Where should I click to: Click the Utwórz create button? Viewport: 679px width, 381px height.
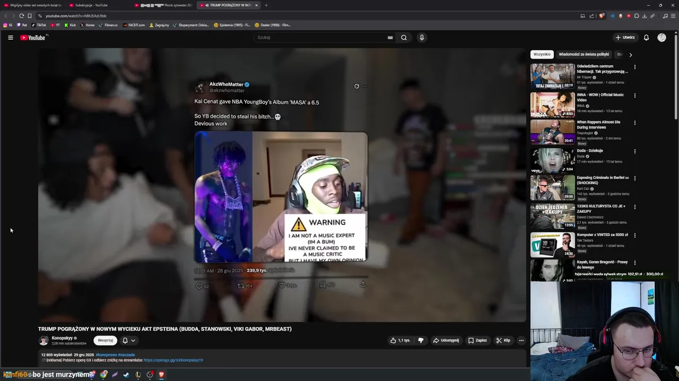(625, 38)
